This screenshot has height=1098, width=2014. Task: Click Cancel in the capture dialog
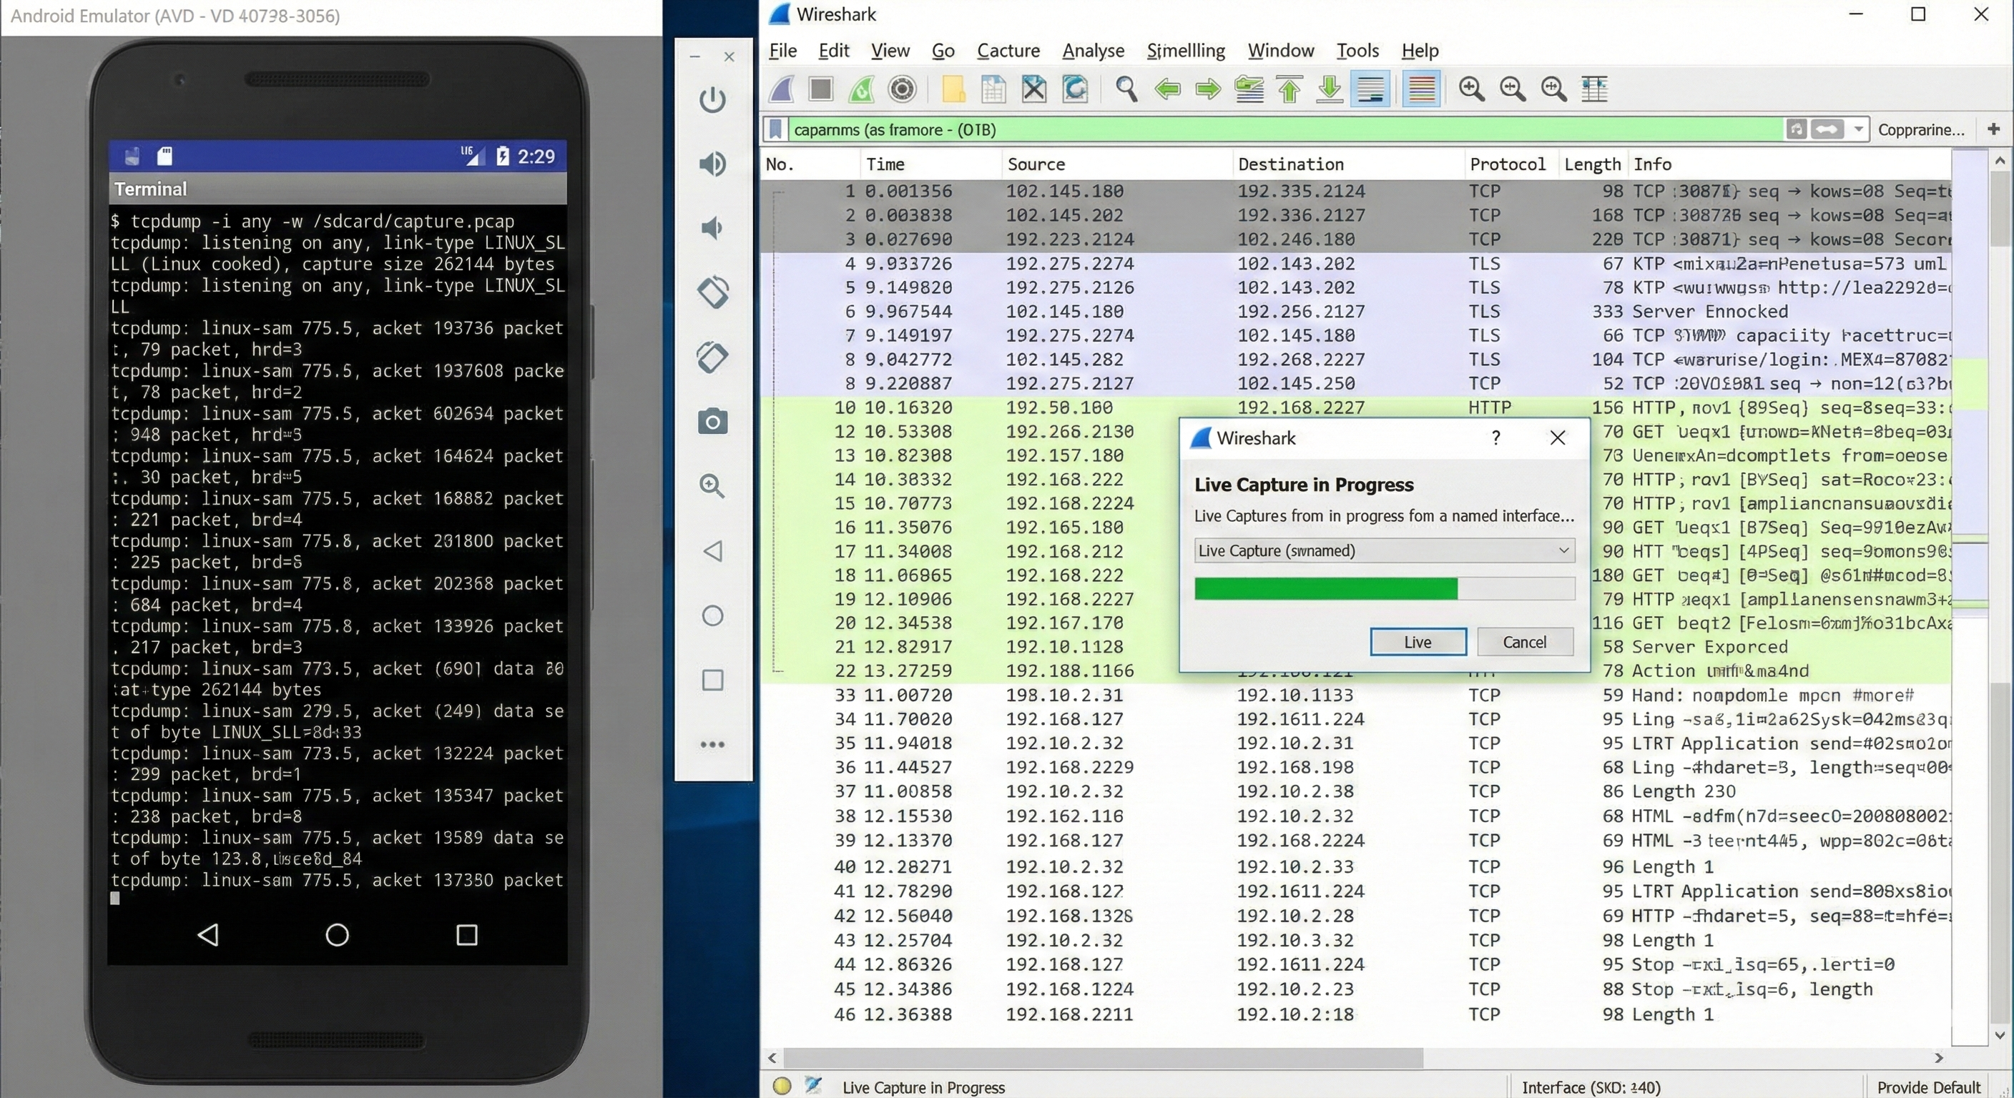tap(1524, 642)
